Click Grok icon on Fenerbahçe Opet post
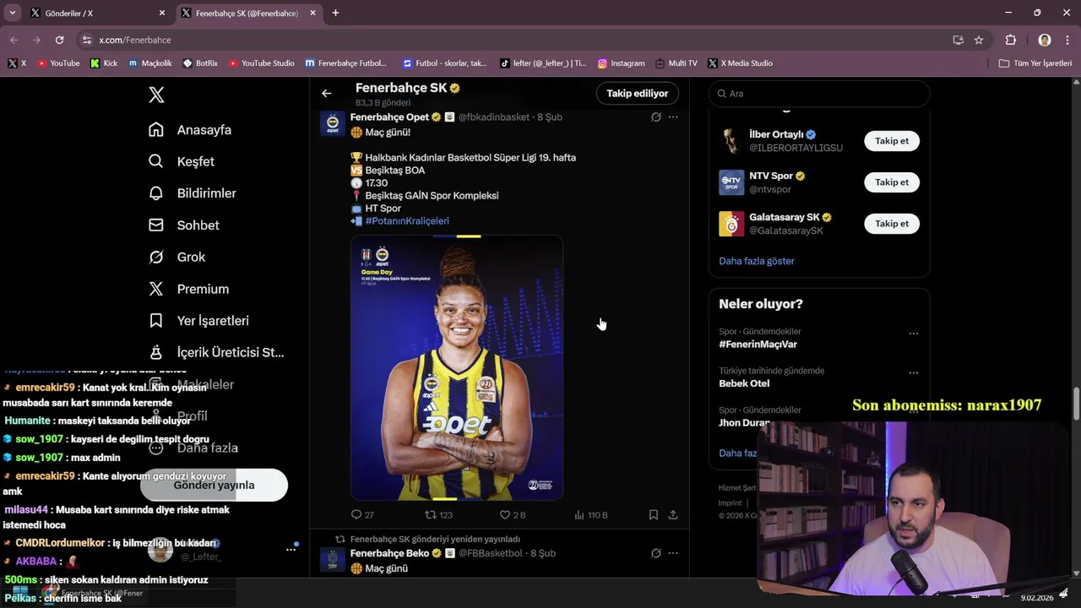 pyautogui.click(x=656, y=117)
